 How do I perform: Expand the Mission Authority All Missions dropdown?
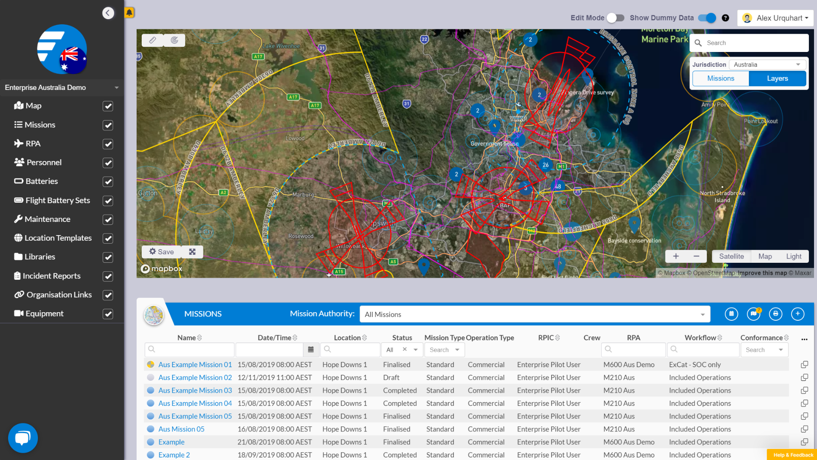pyautogui.click(x=534, y=314)
